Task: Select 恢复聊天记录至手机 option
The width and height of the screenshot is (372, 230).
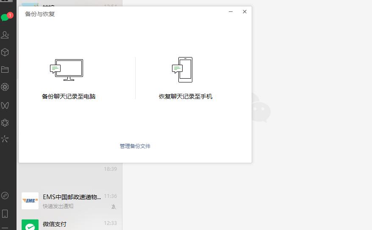Action: coord(186,96)
